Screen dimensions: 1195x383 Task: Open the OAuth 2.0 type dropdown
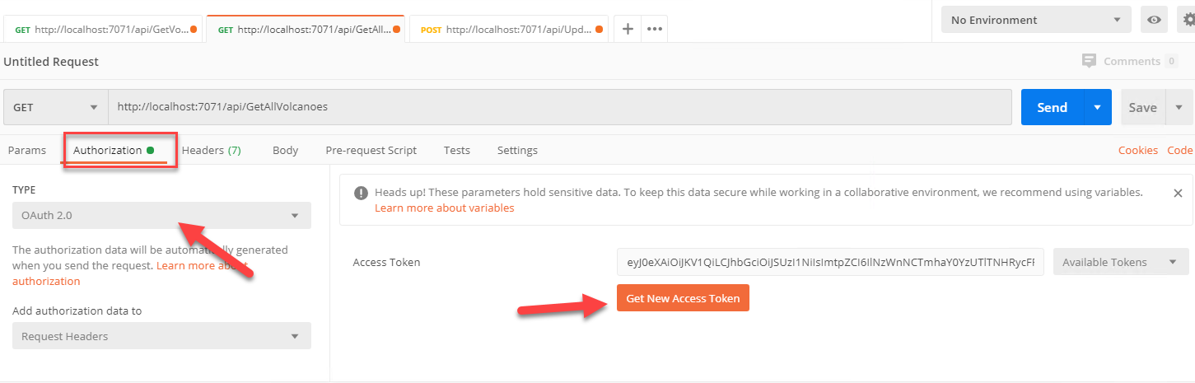coord(161,216)
